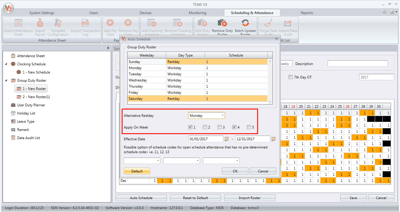Open the Data Audit List item
This screenshot has width=400, height=212.
pos(28,138)
